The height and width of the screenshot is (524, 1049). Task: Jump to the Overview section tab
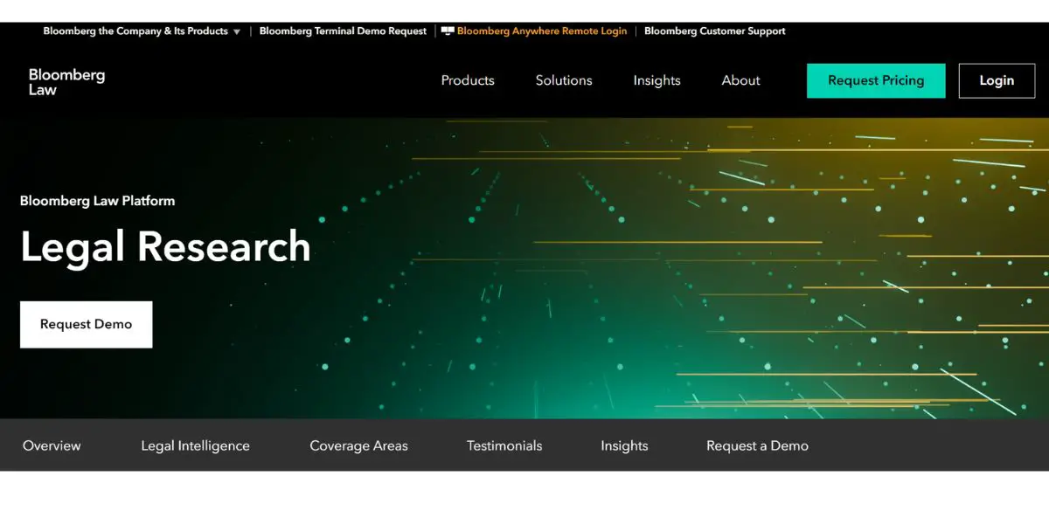[x=52, y=445]
